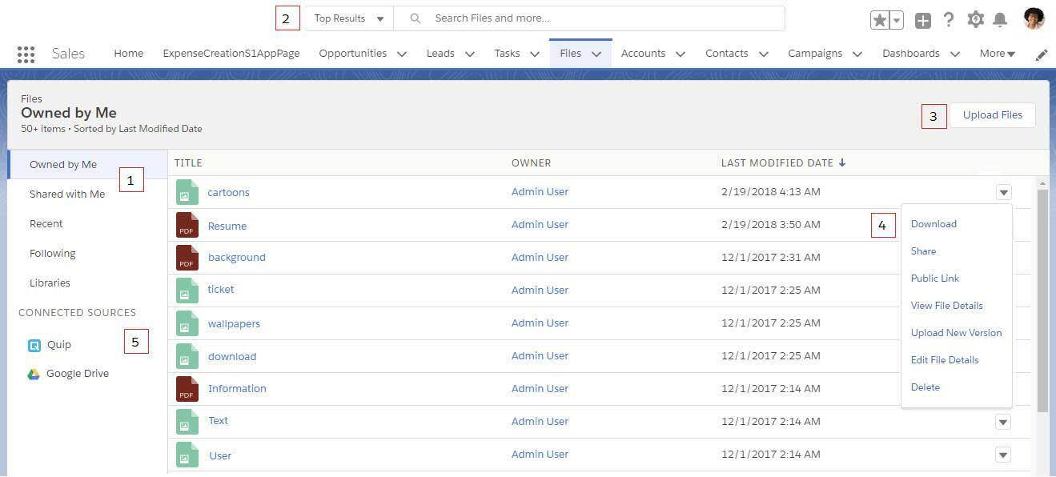Click the wallpapers image file icon
Image resolution: width=1056 pixels, height=477 pixels.
click(187, 323)
